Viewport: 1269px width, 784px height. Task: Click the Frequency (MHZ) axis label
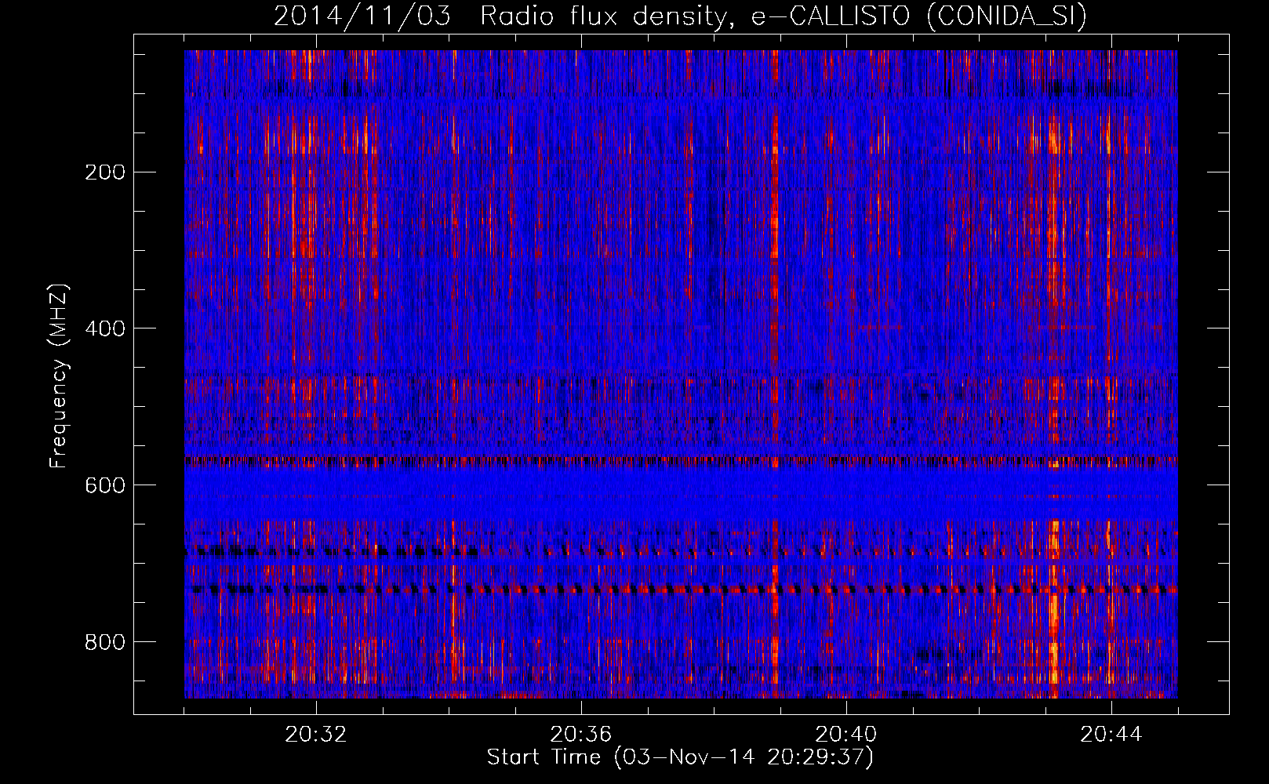[x=59, y=376]
